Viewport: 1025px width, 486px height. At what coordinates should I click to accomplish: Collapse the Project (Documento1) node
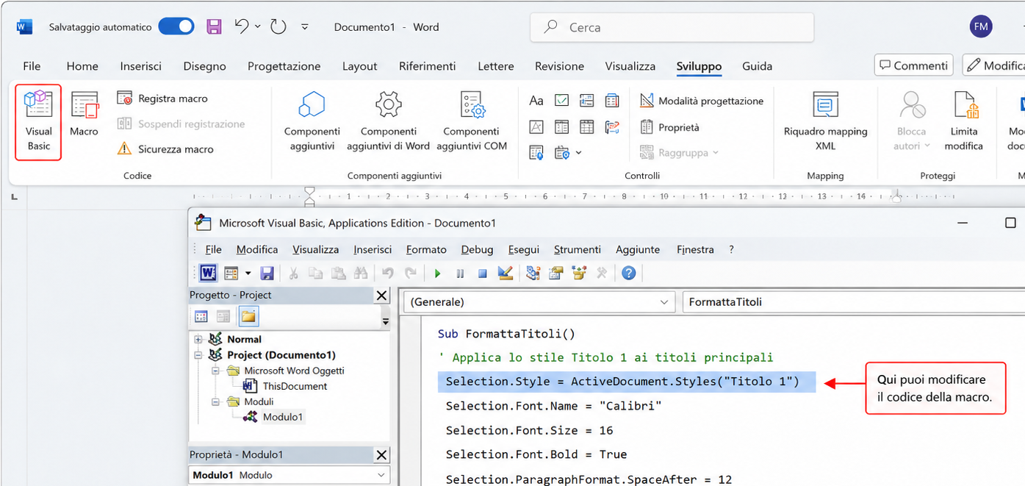(198, 355)
